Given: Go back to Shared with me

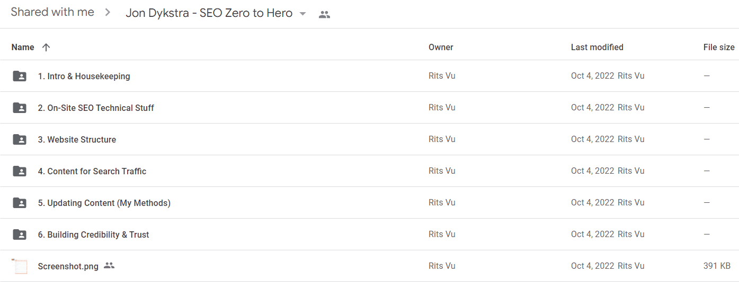Looking at the screenshot, I should (x=52, y=12).
